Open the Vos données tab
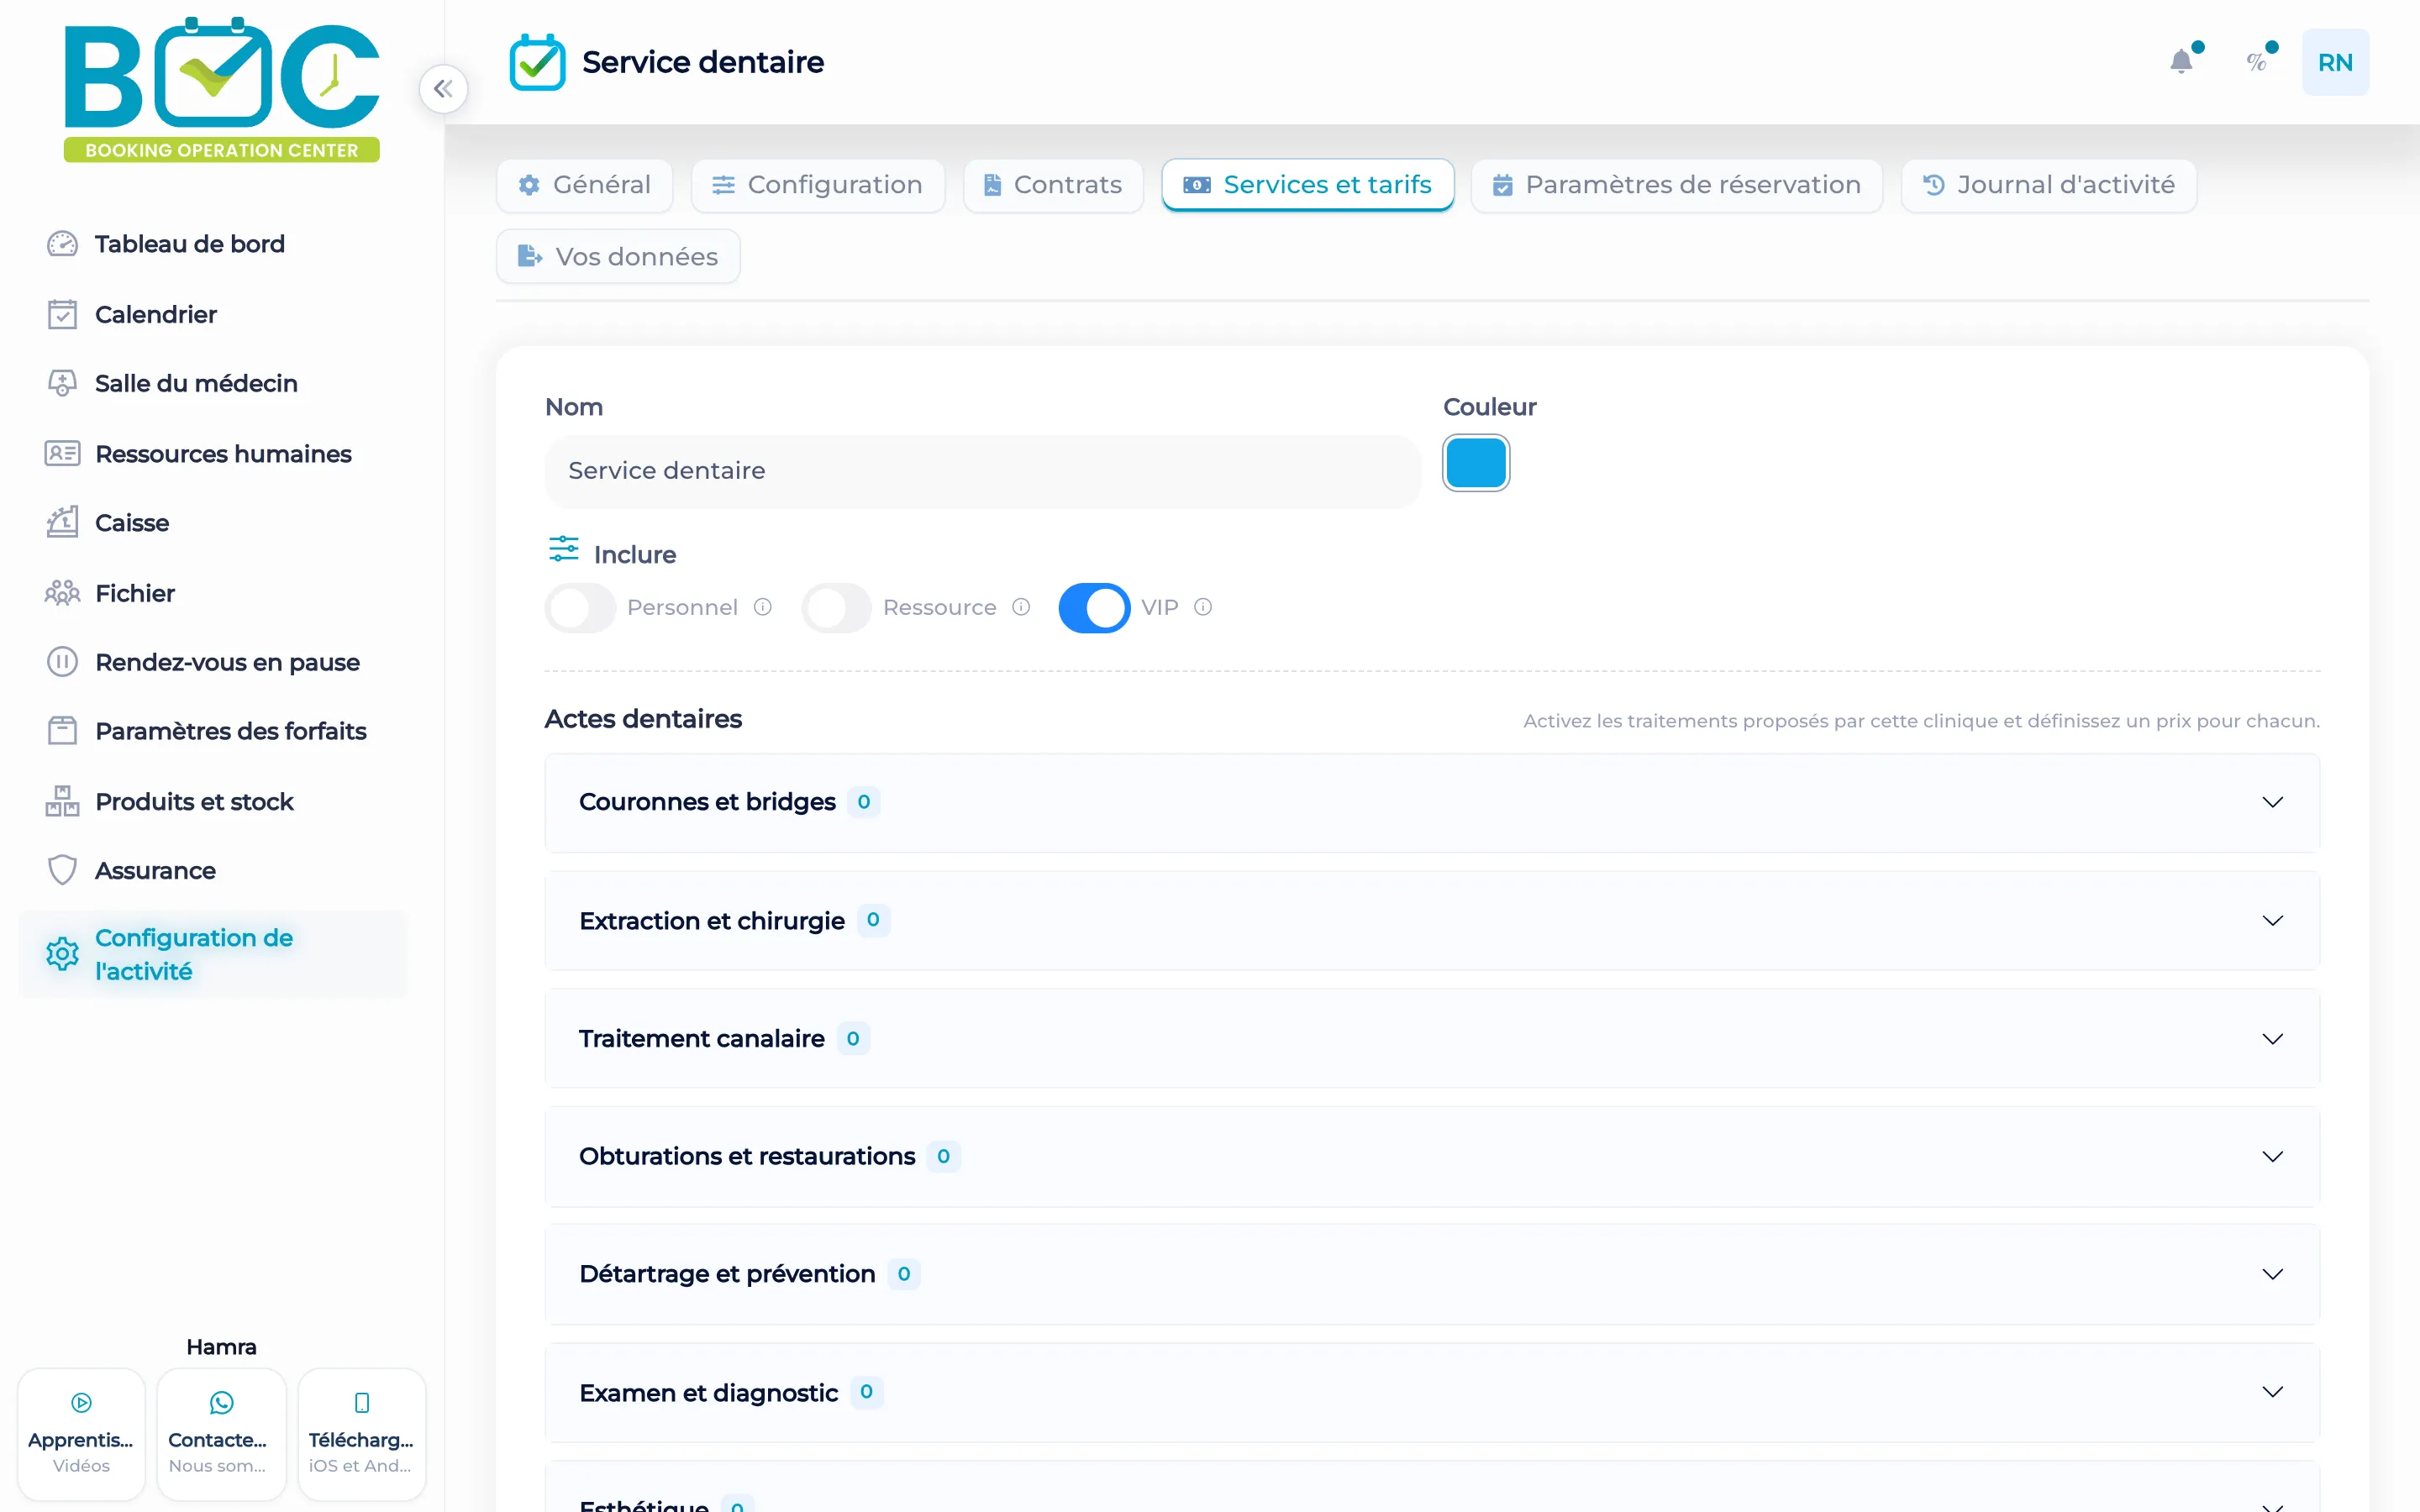This screenshot has height=1512, width=2420. [x=618, y=257]
